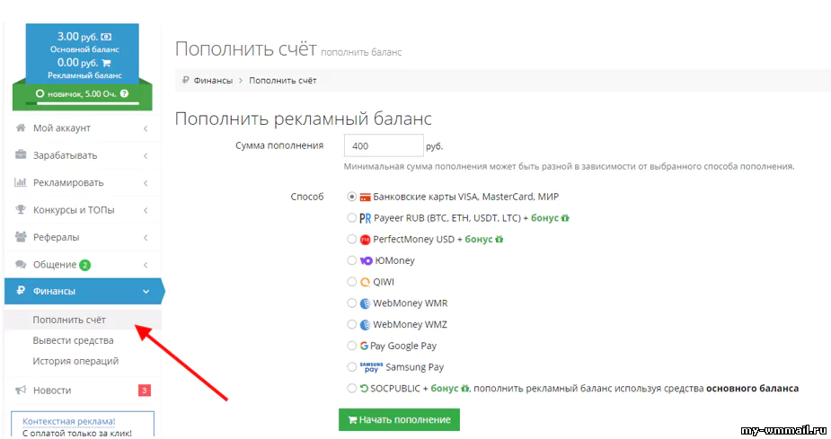Click the QIWI orange logo icon

(x=366, y=282)
